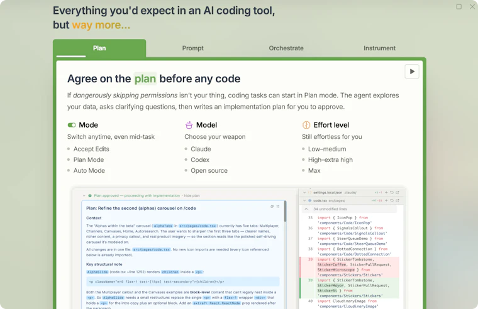Play the Plan demo video

click(x=412, y=72)
